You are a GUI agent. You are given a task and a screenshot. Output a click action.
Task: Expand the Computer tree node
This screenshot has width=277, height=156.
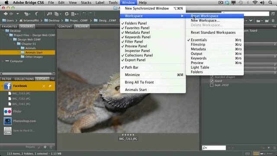pyautogui.click(x=3, y=61)
